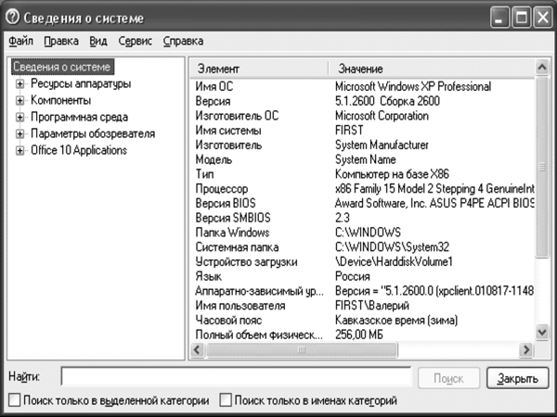The height and width of the screenshot is (417, 557).
Task: Click the horizontal scrollbar right arrow
Action: coord(525,350)
